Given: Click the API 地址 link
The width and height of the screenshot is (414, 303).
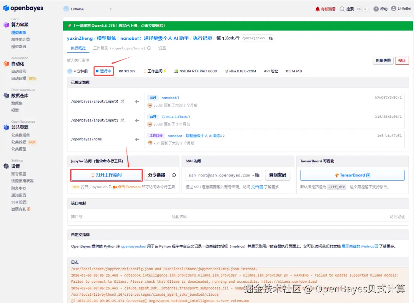Looking at the screenshot, I should point(271,71).
